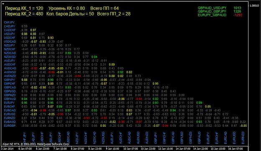Select the NZDJPY row label

[x=10, y=46]
